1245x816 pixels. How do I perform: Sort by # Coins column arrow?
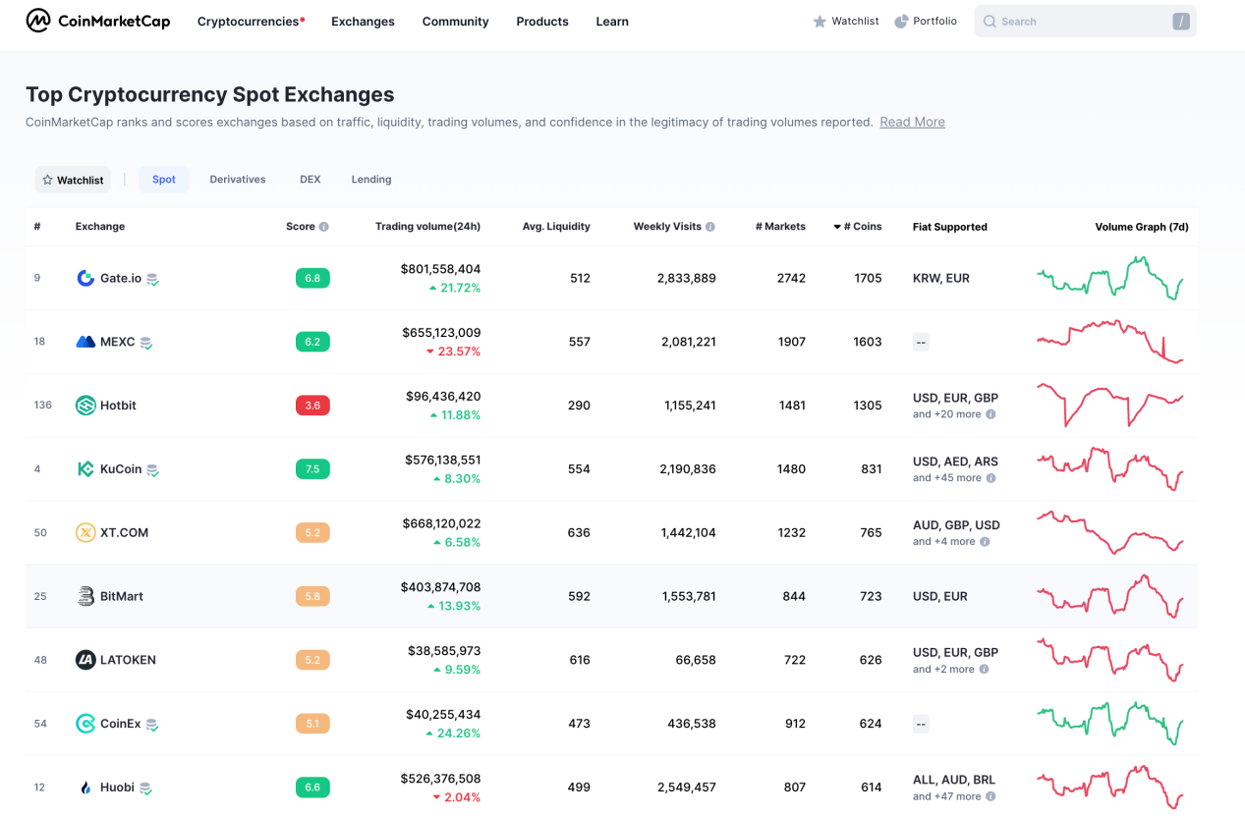(x=837, y=227)
